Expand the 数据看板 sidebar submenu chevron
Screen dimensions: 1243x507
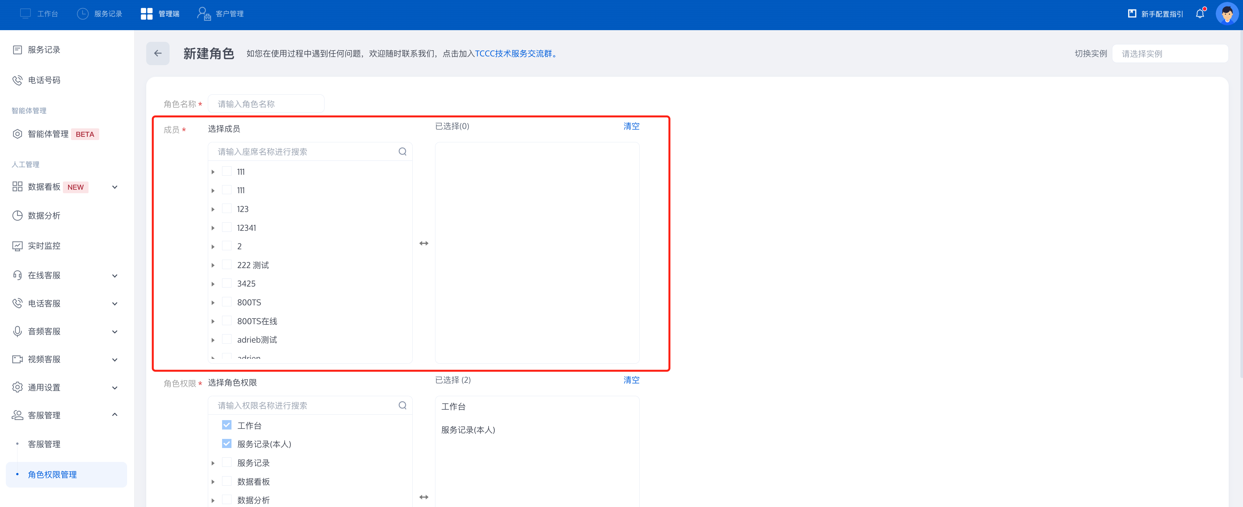115,187
